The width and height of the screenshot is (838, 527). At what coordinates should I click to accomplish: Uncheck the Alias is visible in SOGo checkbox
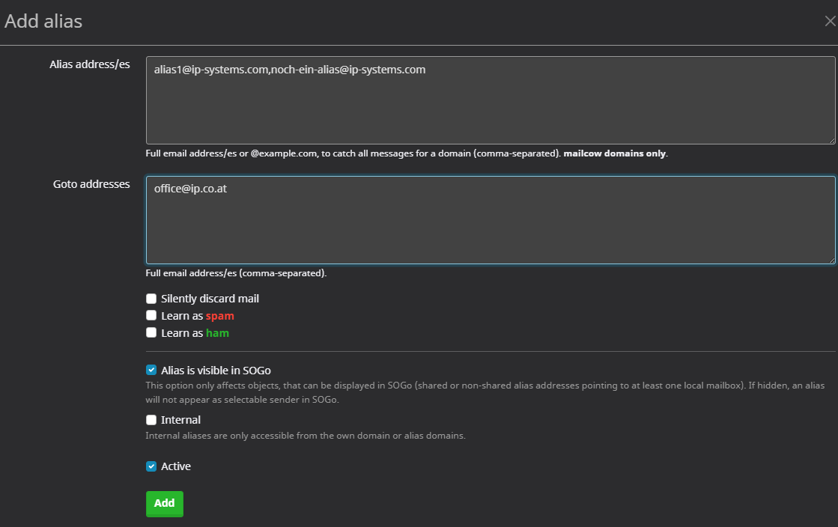pyautogui.click(x=151, y=370)
